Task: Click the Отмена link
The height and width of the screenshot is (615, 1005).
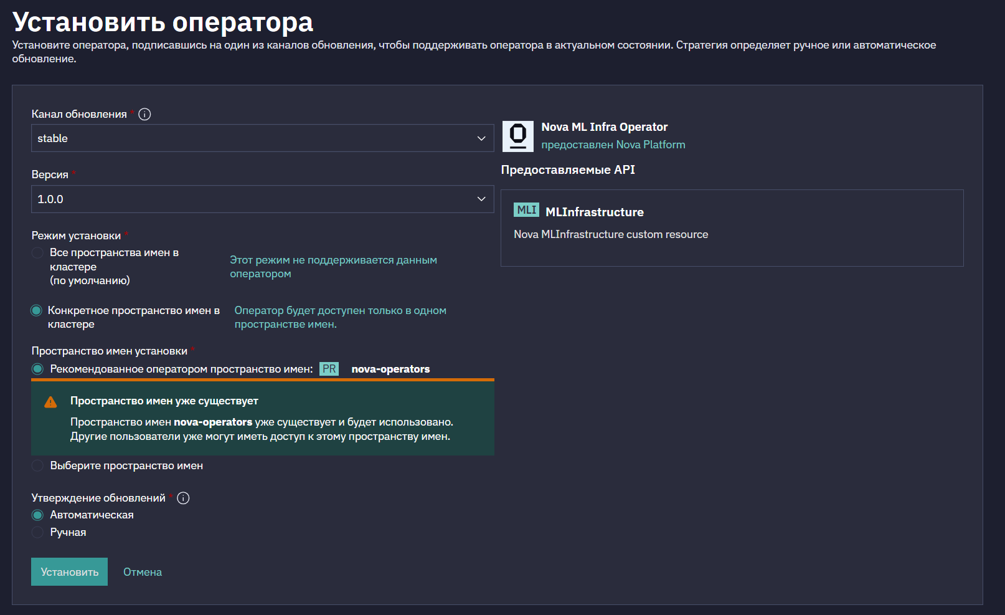Action: pyautogui.click(x=143, y=572)
